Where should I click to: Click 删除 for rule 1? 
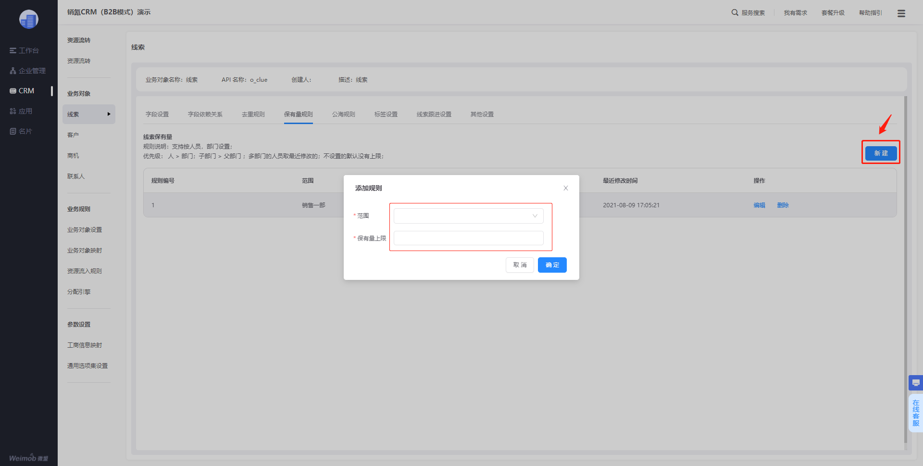[x=783, y=205]
